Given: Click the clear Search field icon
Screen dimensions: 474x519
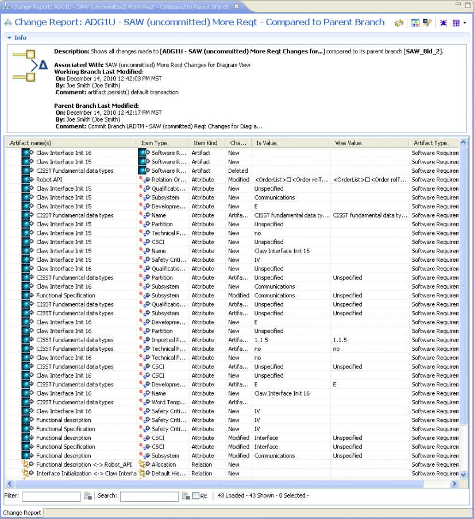Looking at the screenshot, I should (x=186, y=495).
